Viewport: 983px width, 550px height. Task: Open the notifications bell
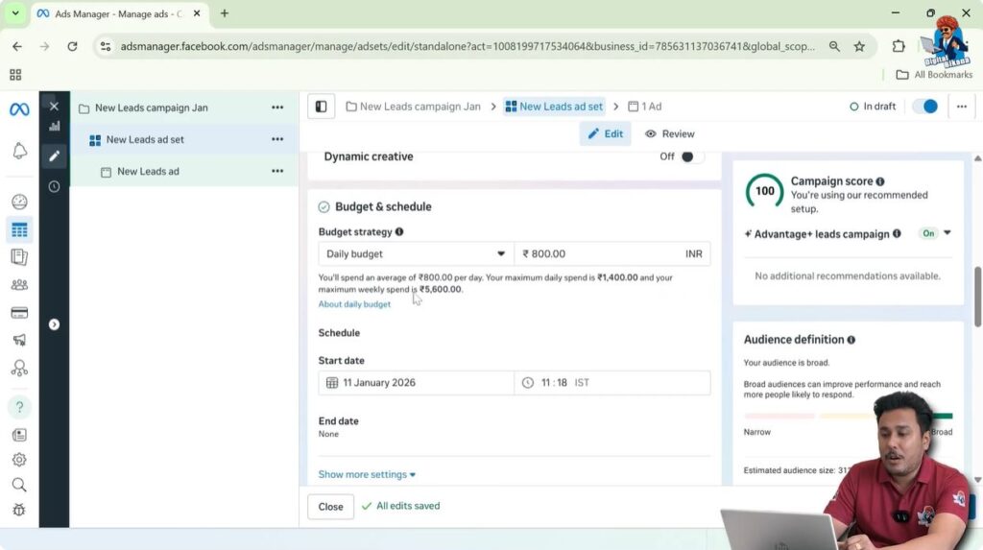pyautogui.click(x=19, y=151)
